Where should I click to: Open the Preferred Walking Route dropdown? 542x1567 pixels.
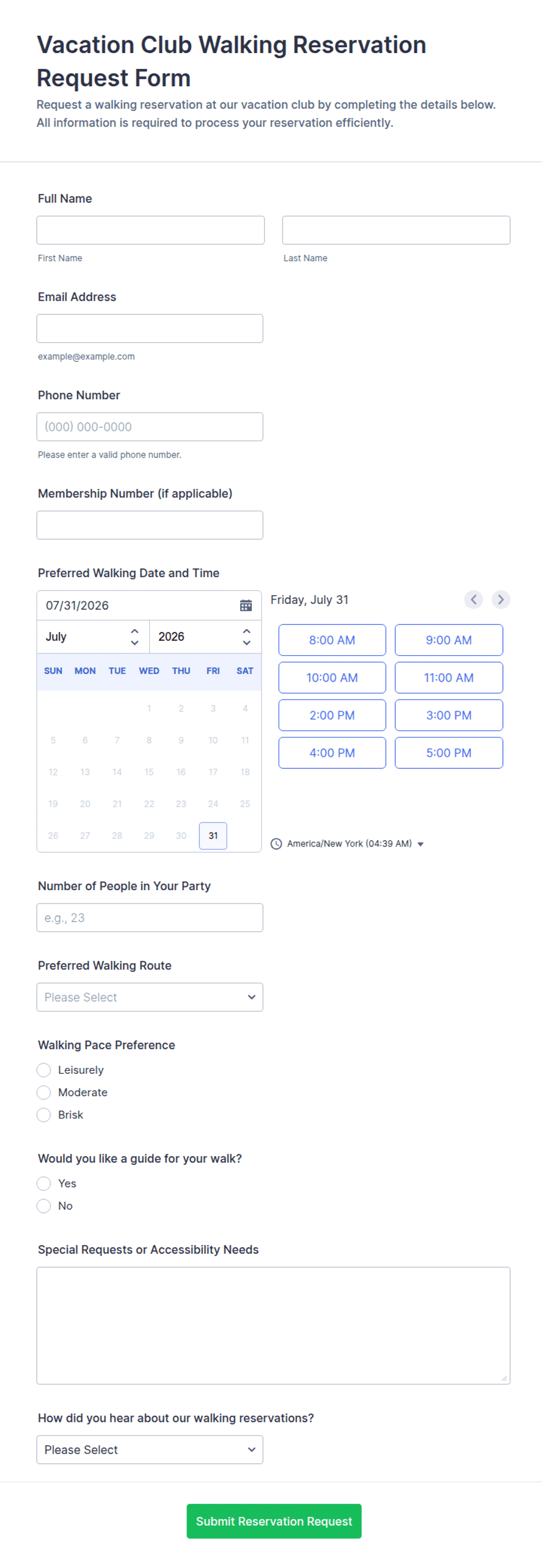150,997
